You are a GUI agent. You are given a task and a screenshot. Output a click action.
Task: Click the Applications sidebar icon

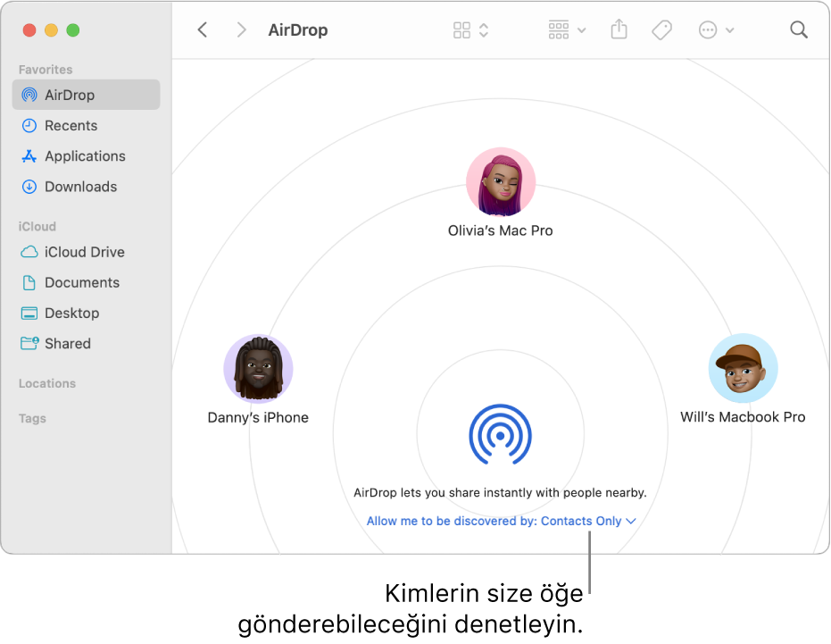click(29, 156)
